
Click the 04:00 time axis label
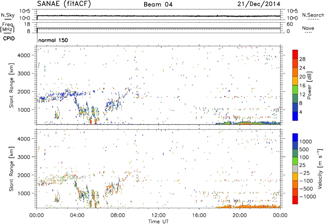pos(77,216)
